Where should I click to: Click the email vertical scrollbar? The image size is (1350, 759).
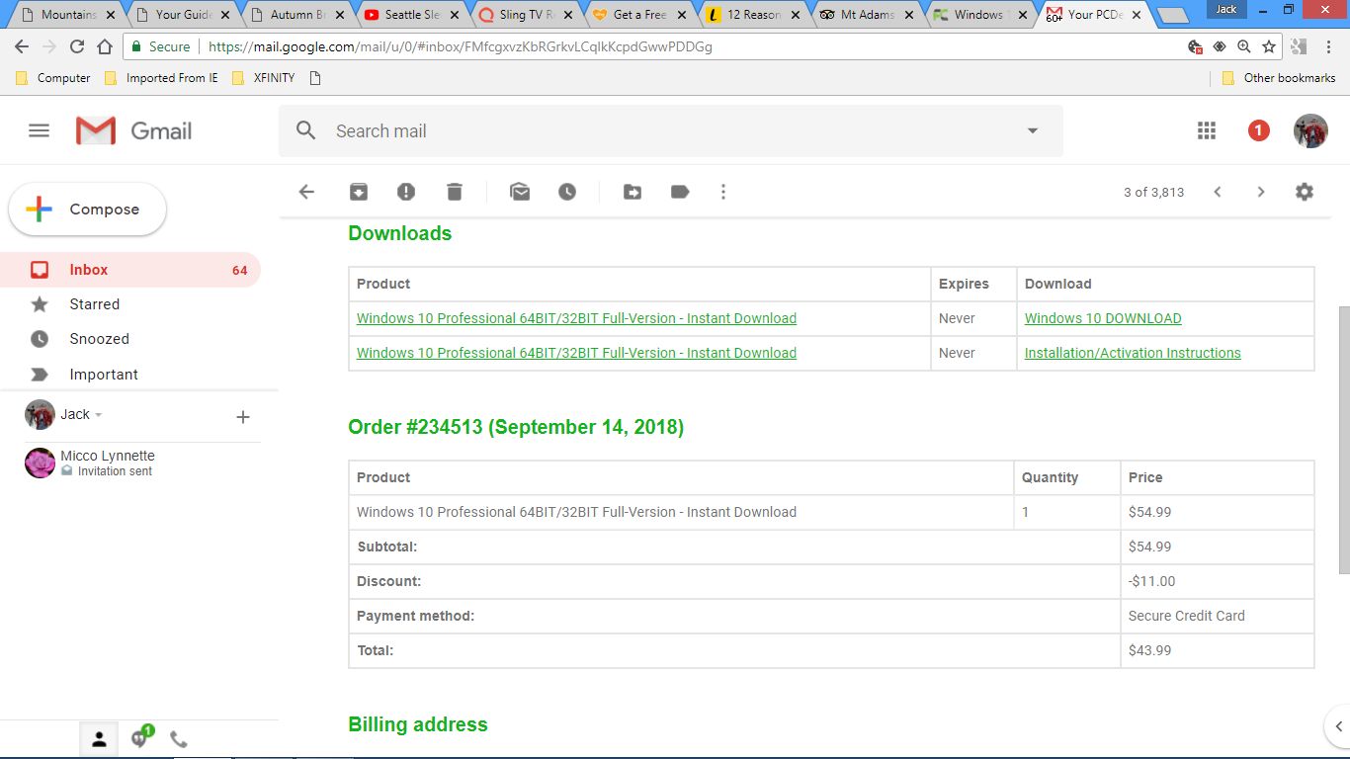coord(1343,440)
